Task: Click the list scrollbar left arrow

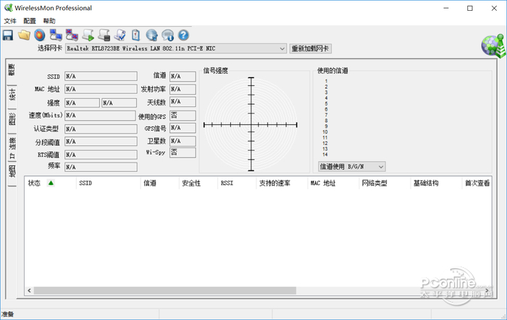Action: point(29,290)
